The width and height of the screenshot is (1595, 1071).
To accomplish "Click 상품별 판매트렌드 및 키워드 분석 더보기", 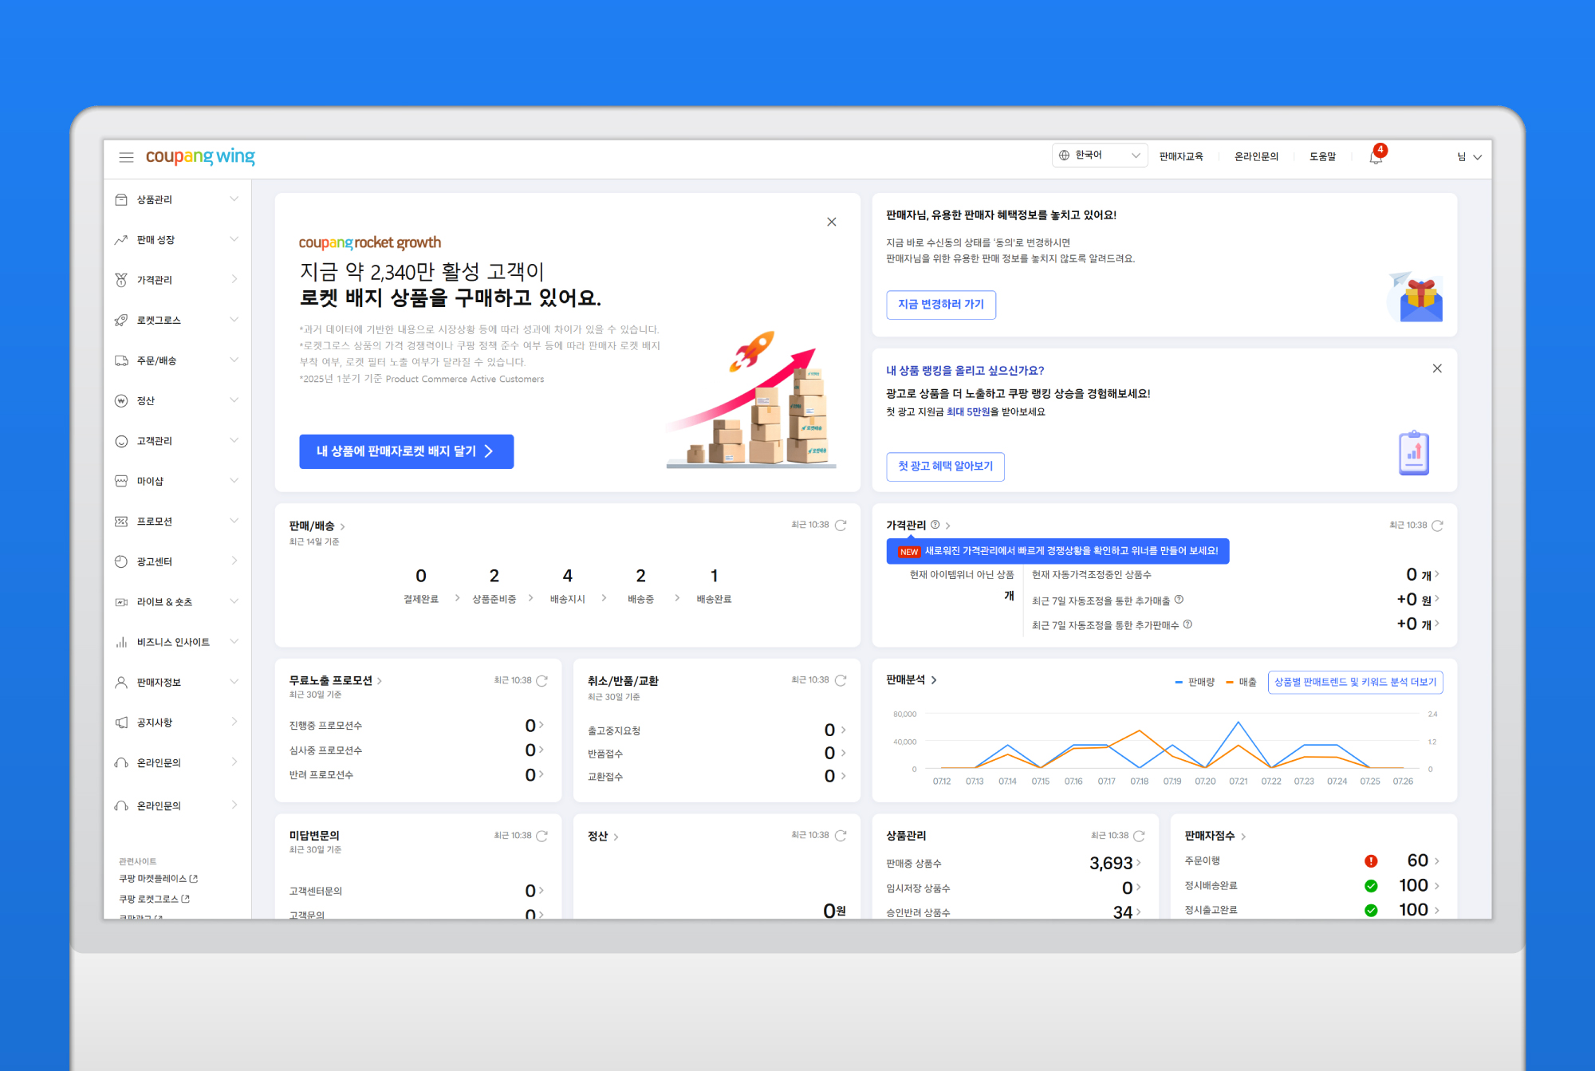I will point(1355,682).
